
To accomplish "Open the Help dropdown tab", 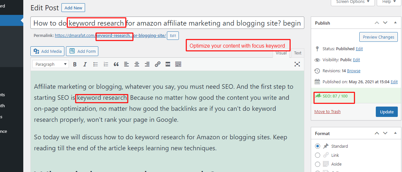I will pyautogui.click(x=389, y=2).
